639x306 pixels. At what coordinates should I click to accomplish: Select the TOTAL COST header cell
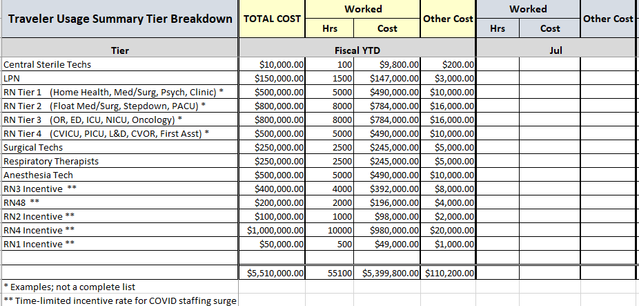pyautogui.click(x=273, y=19)
